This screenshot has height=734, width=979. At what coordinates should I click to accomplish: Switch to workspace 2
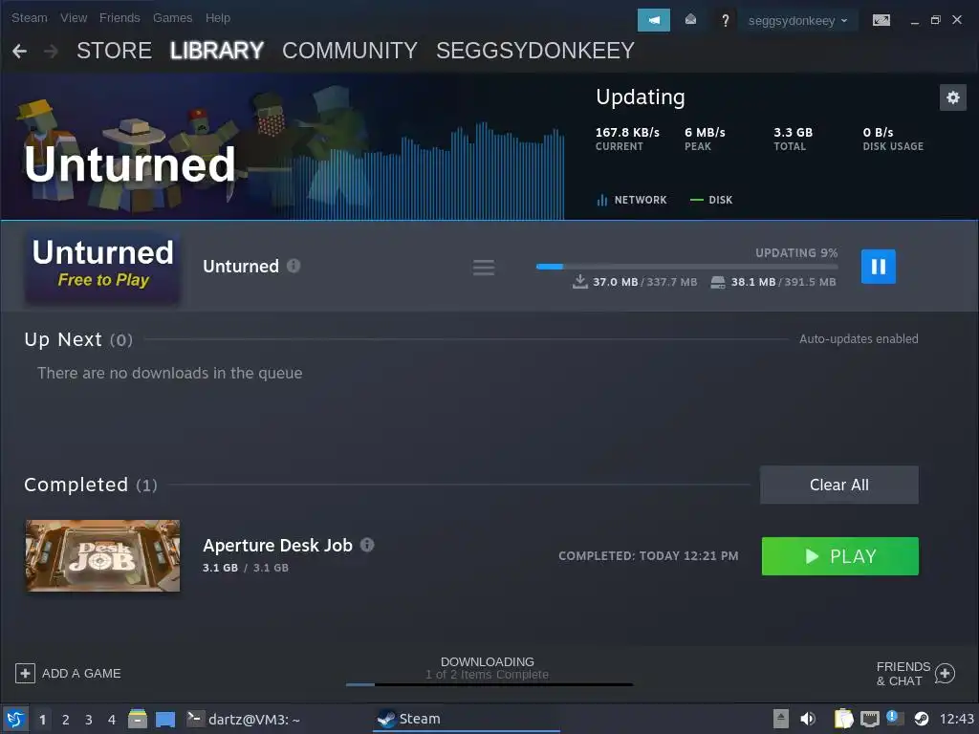coord(66,720)
